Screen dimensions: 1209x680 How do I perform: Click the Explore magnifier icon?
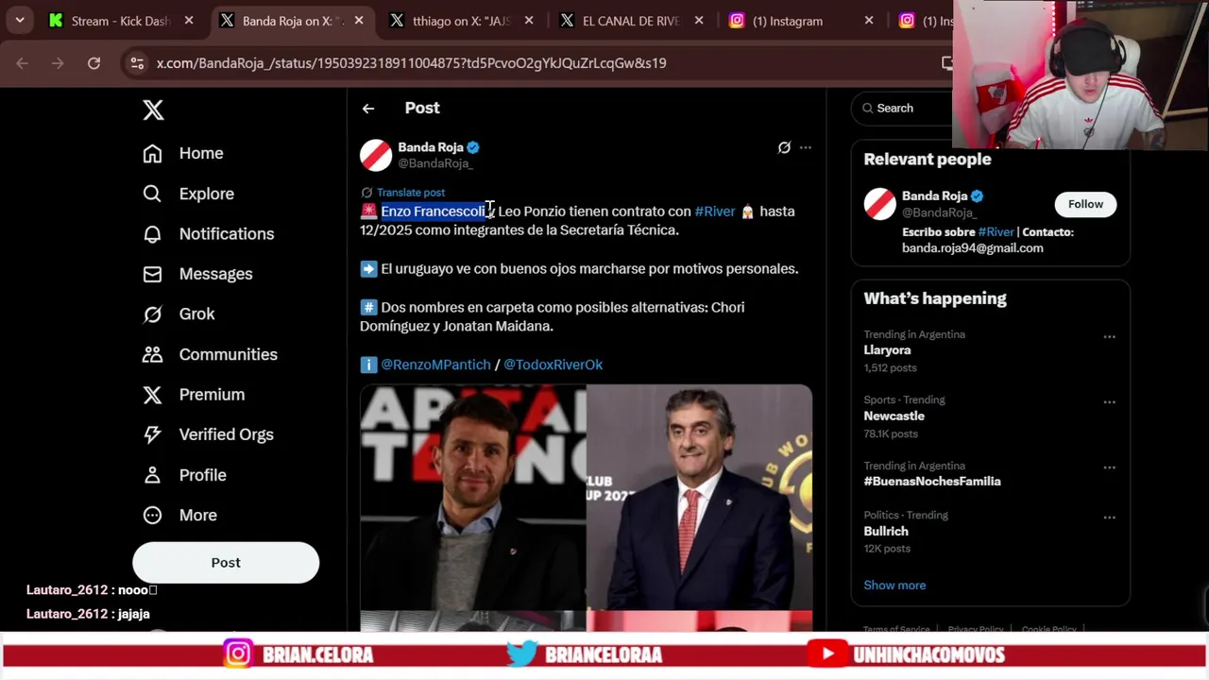tap(152, 194)
